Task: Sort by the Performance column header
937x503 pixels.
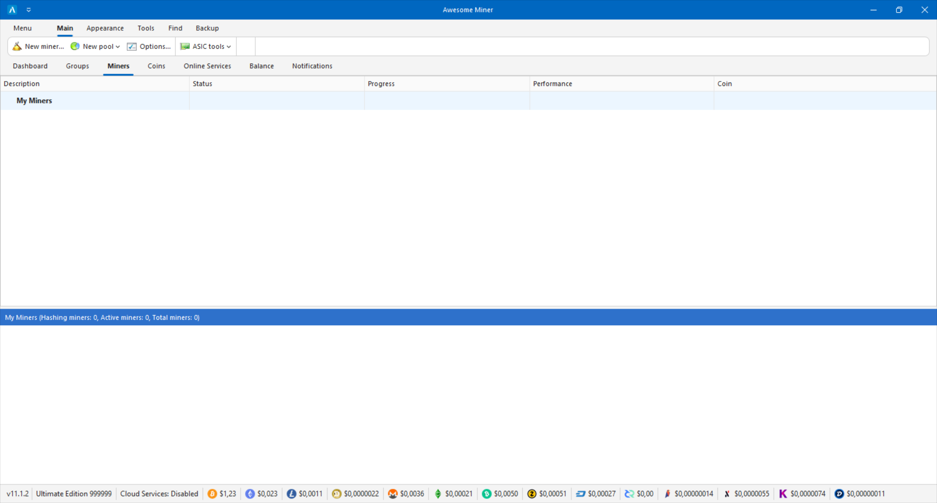Action: tap(622, 84)
